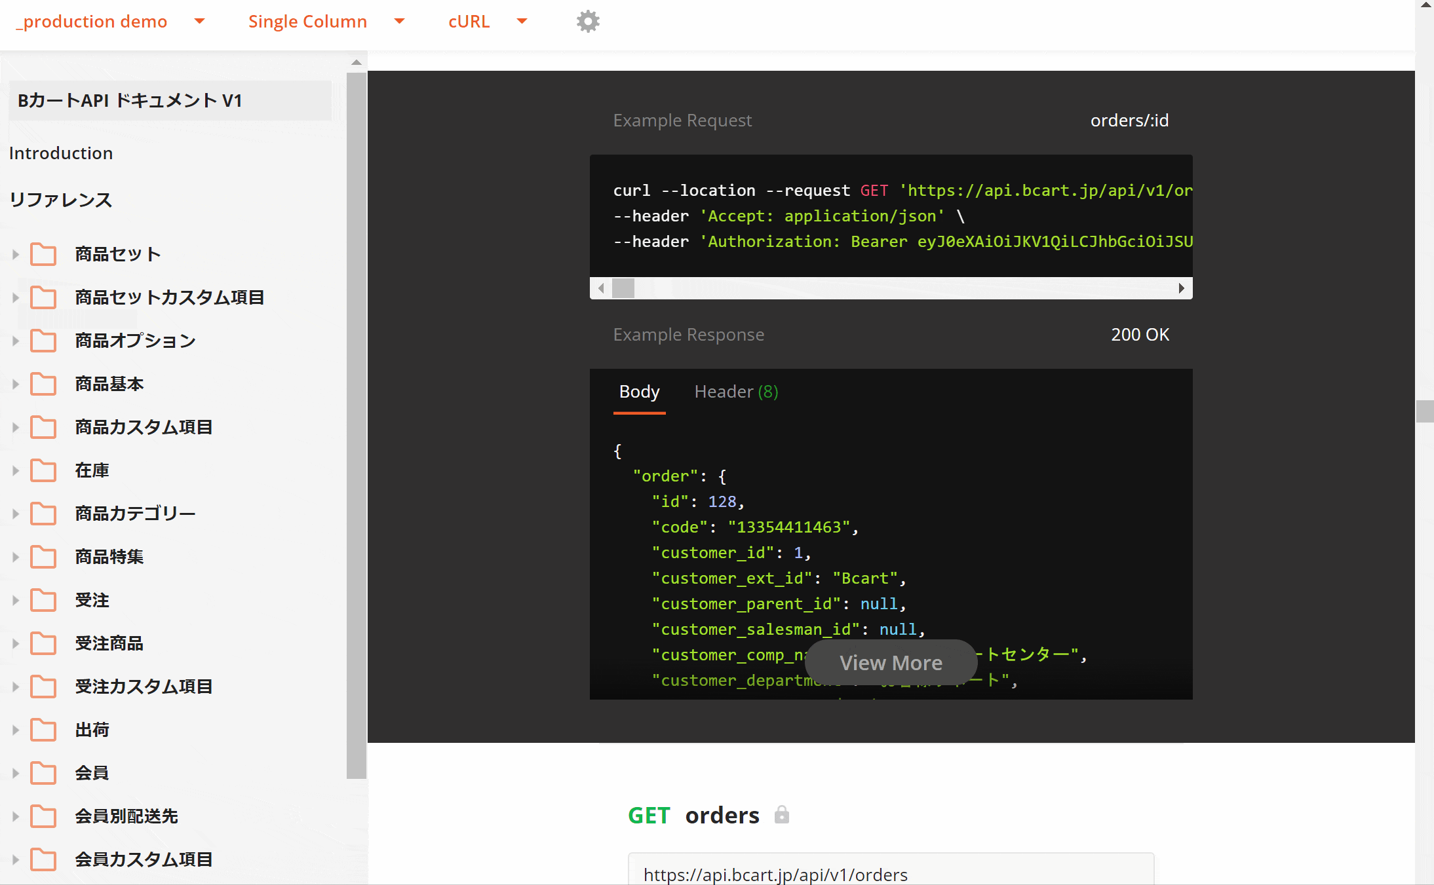Click the horizontal code scrollbar thumb
Image resolution: width=1434 pixels, height=885 pixels.
(623, 288)
